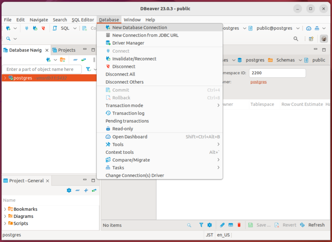Select New Connection from JDBC URL

[145, 35]
